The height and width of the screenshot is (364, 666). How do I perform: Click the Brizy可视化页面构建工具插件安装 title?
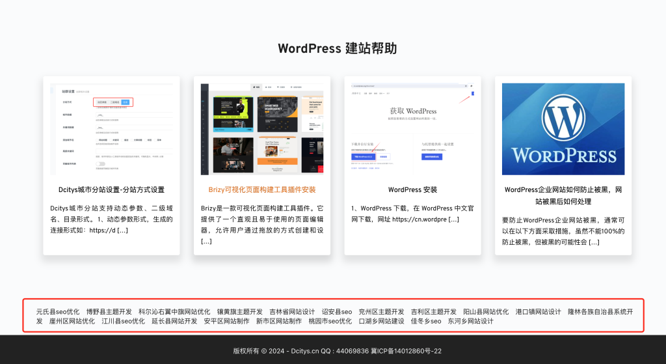[261, 189]
